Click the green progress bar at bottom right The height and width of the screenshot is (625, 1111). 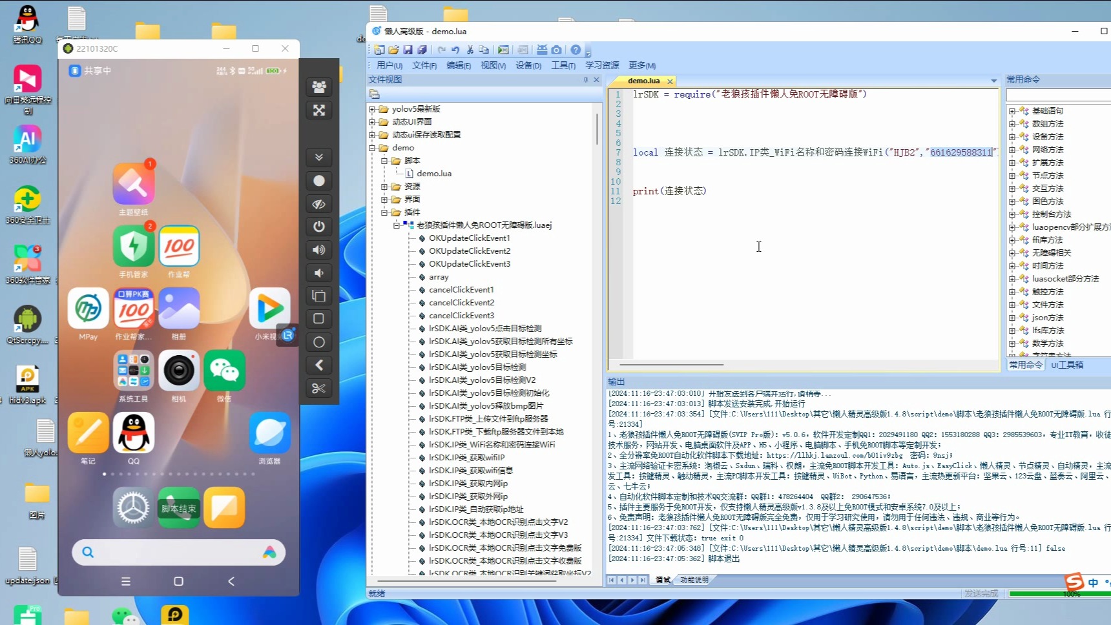[x=1059, y=593]
